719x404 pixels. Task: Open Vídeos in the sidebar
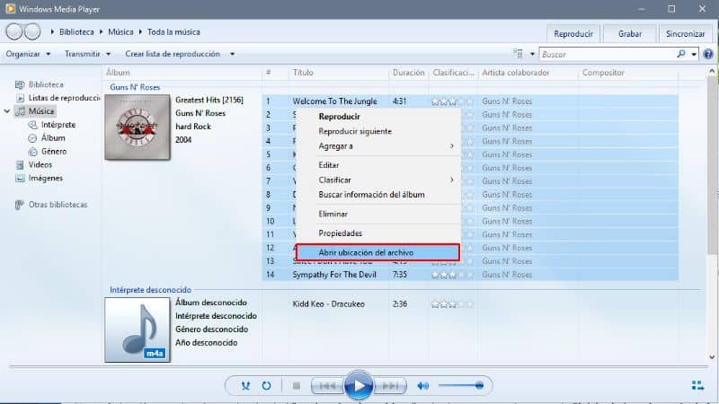[x=40, y=164]
